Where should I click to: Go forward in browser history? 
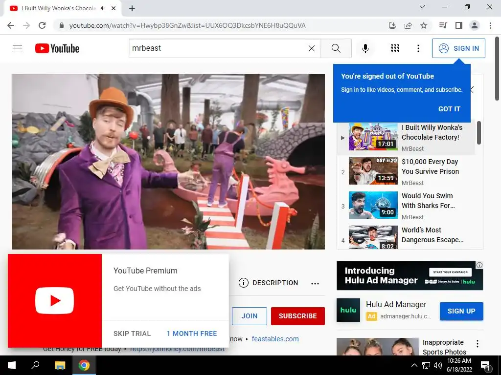point(26,25)
